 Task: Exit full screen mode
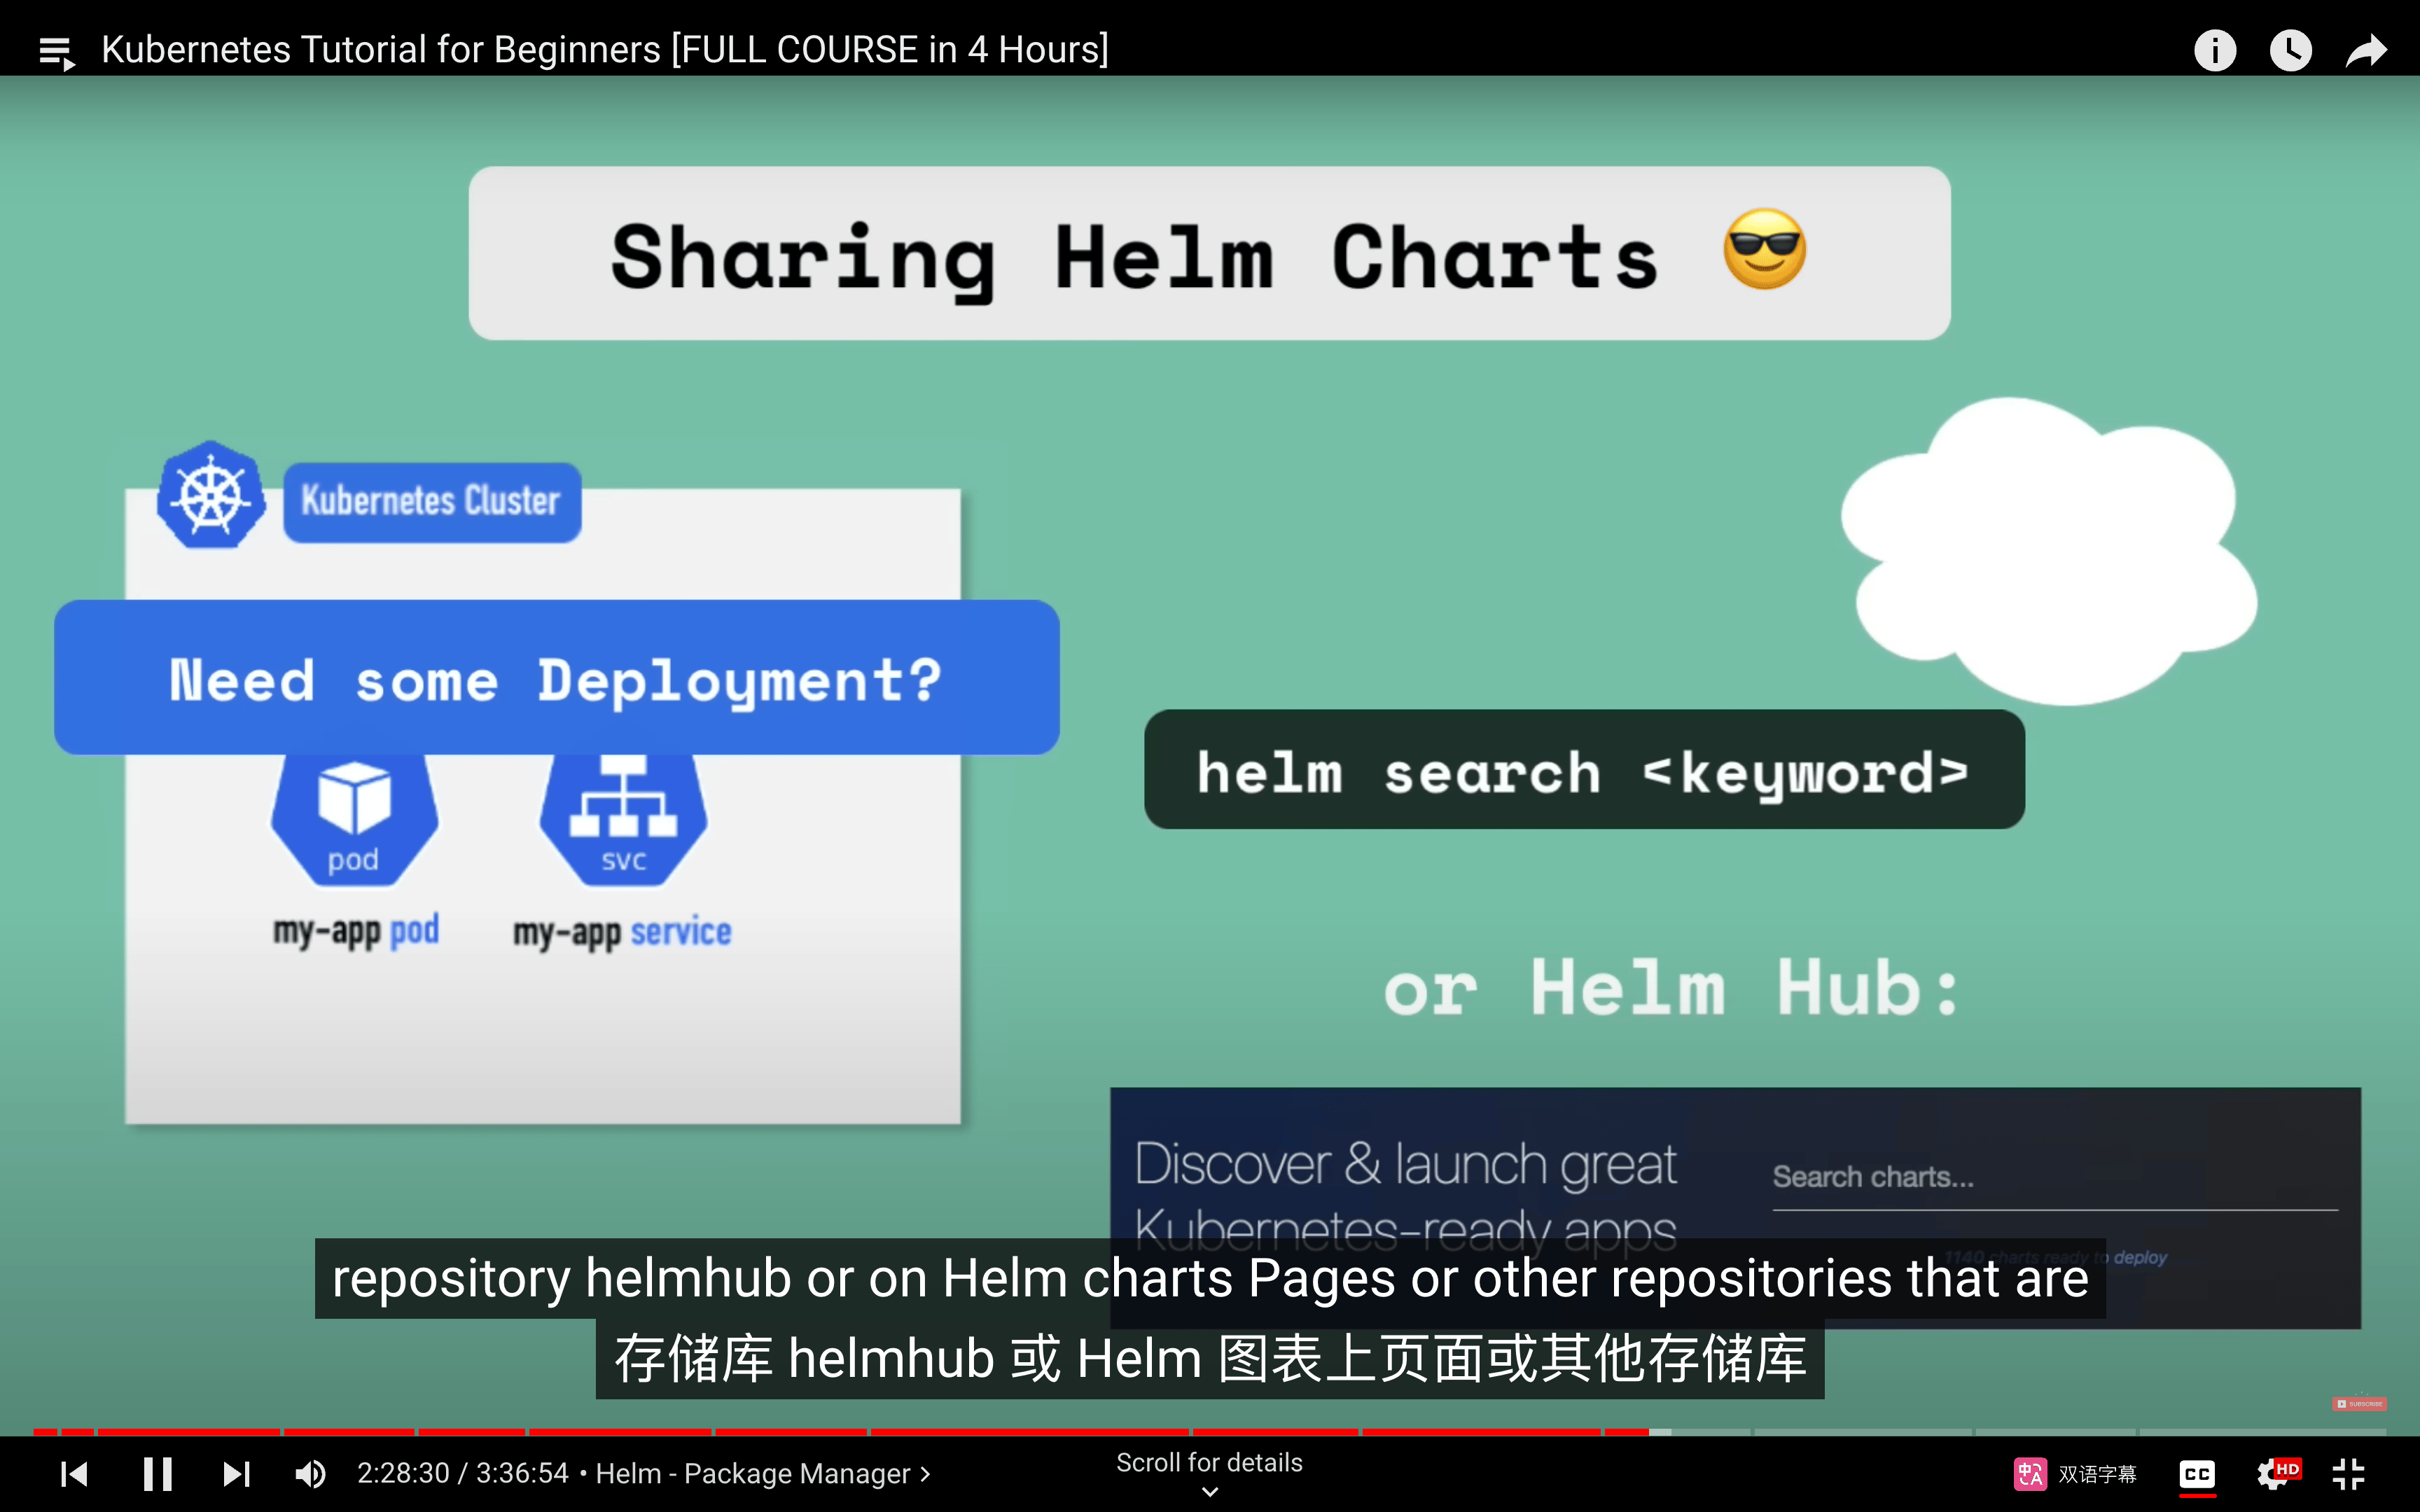(2348, 1474)
